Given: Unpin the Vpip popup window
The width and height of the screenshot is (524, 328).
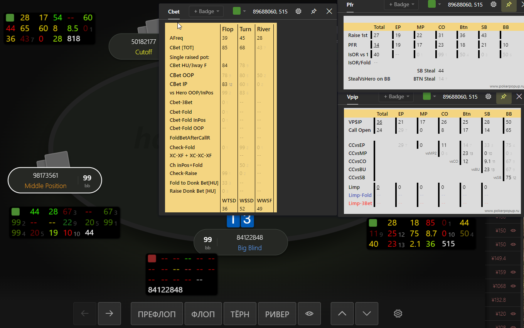Looking at the screenshot, I should [504, 96].
